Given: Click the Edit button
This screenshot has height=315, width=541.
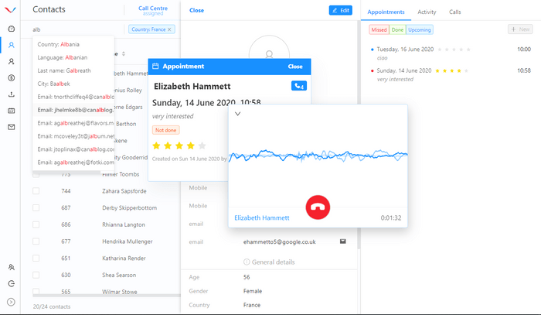Looking at the screenshot, I should coord(340,10).
